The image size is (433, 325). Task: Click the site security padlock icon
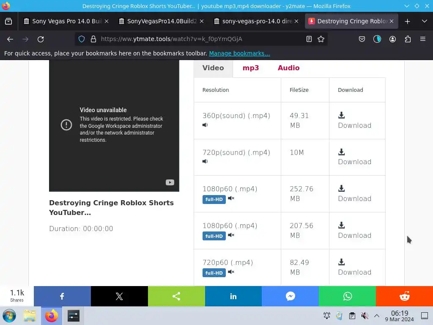pos(93,39)
